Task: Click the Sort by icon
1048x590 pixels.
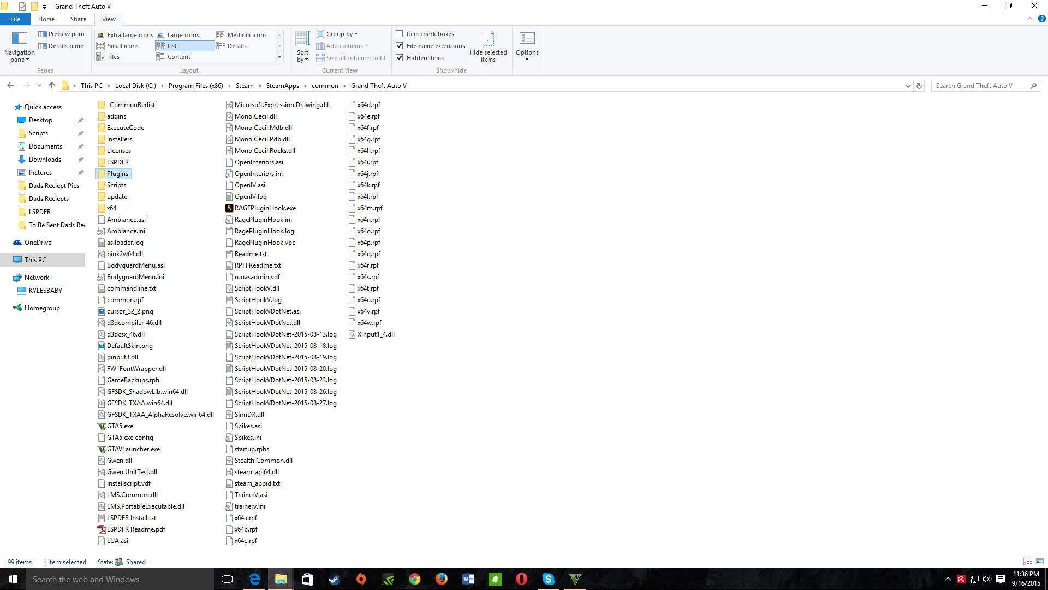Action: coord(302,39)
